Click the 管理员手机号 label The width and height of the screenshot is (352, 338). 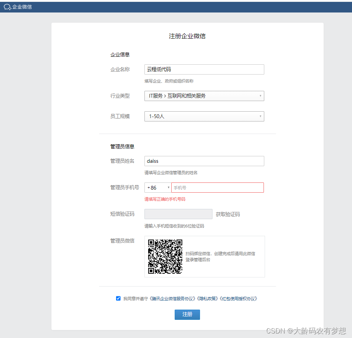tap(125, 187)
